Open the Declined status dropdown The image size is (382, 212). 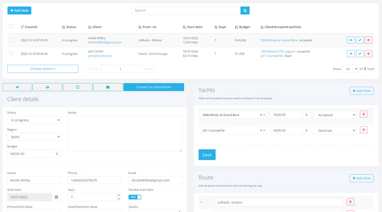coord(335,130)
